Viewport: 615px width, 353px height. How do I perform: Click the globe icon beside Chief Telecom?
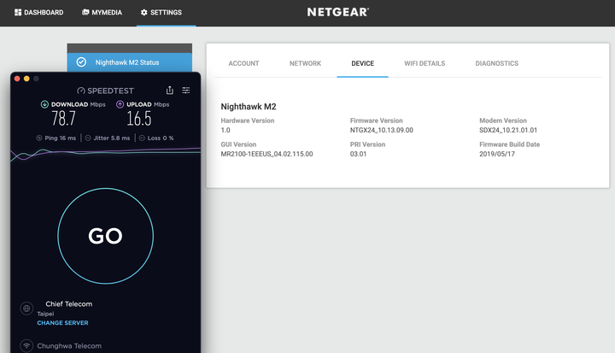[x=26, y=309]
